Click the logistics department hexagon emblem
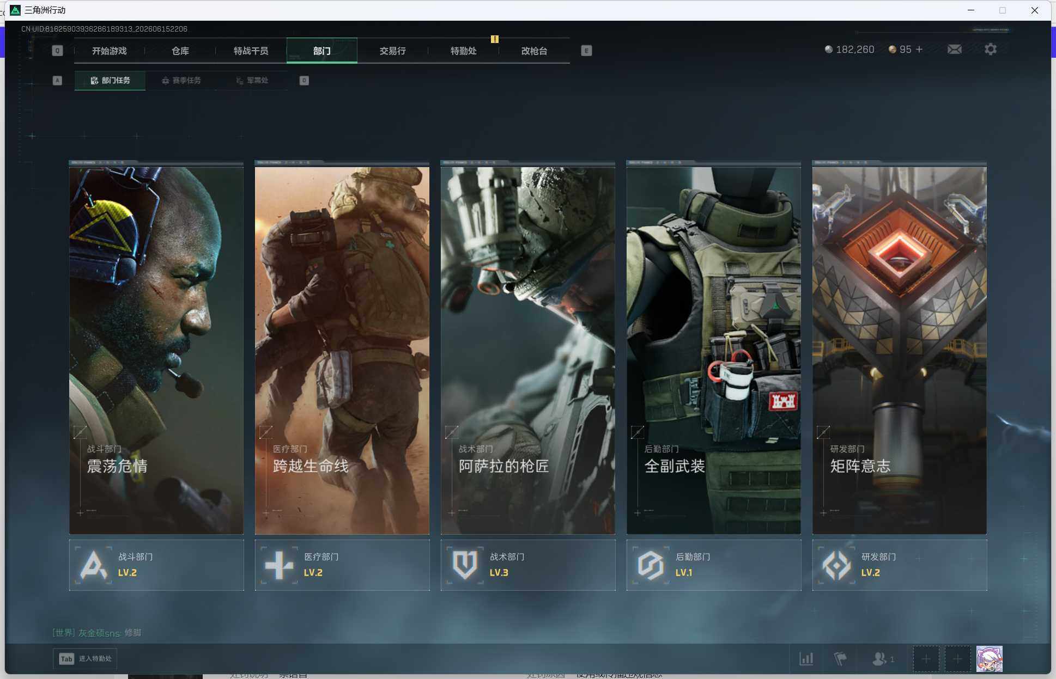Viewport: 1056px width, 679px height. (651, 565)
